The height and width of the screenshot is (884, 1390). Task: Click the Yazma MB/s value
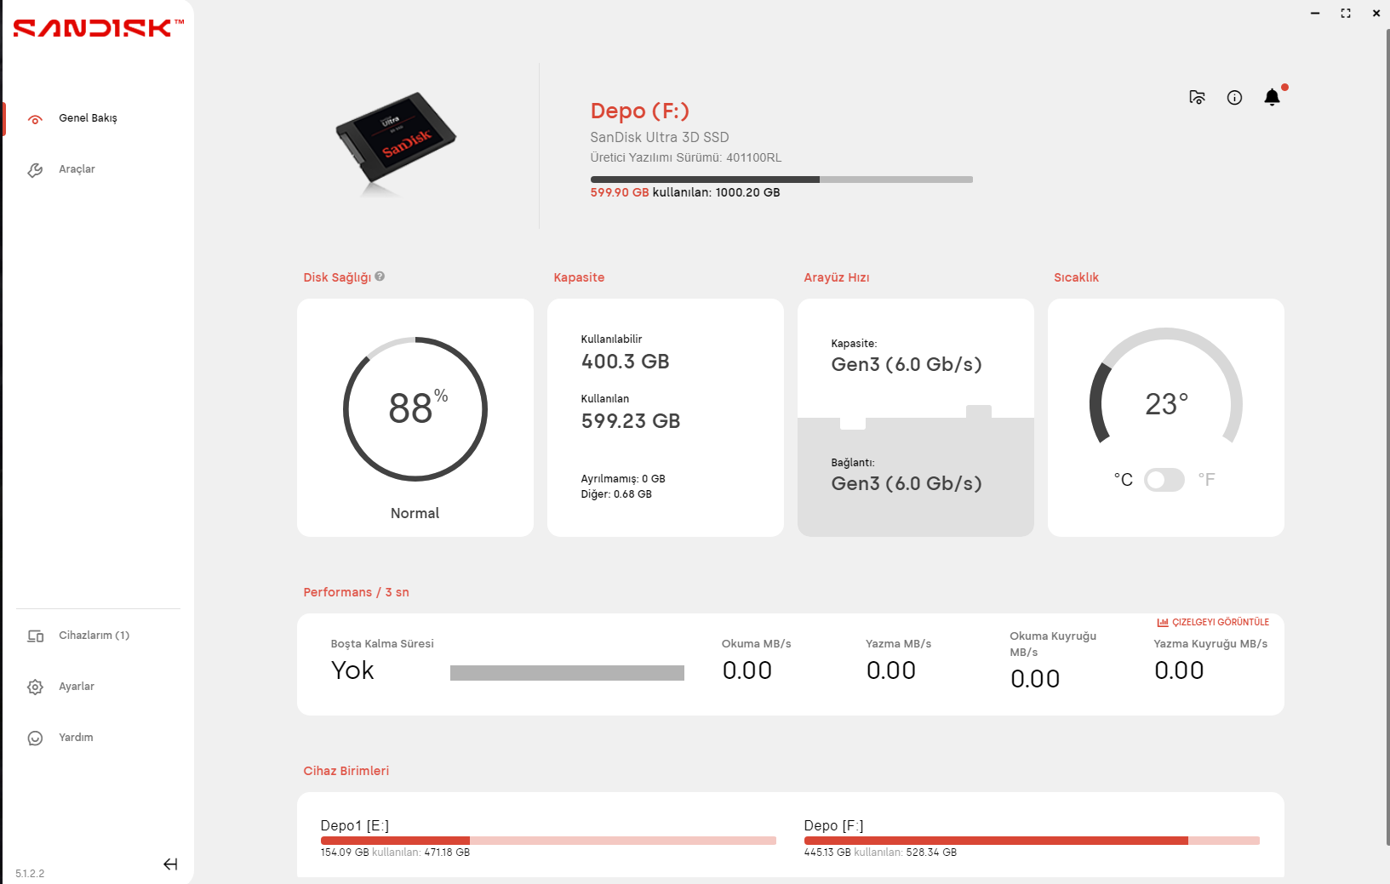(x=891, y=670)
